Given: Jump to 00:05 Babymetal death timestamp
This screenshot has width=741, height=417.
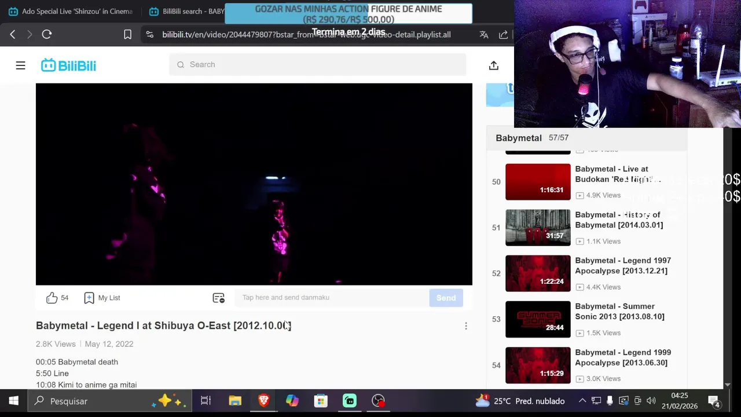Looking at the screenshot, I should pyautogui.click(x=77, y=362).
